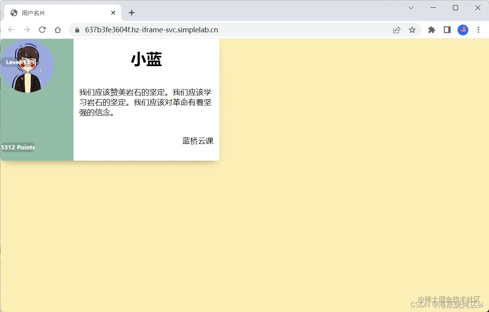The image size is (489, 312).
Task: Click the forward navigation arrow
Action: [26, 30]
